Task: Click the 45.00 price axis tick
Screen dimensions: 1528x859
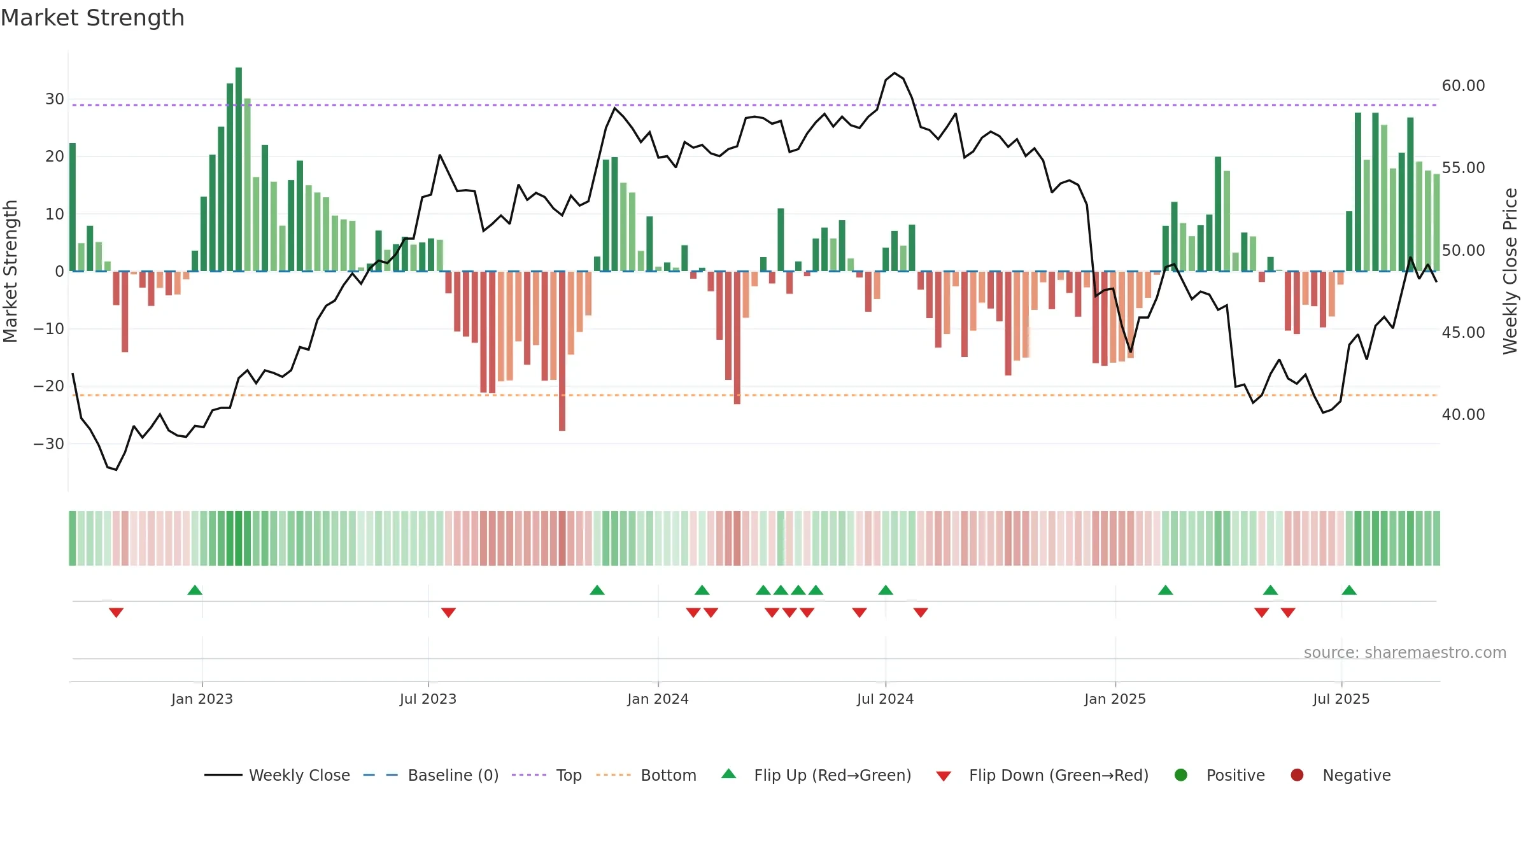Action: pos(1463,332)
